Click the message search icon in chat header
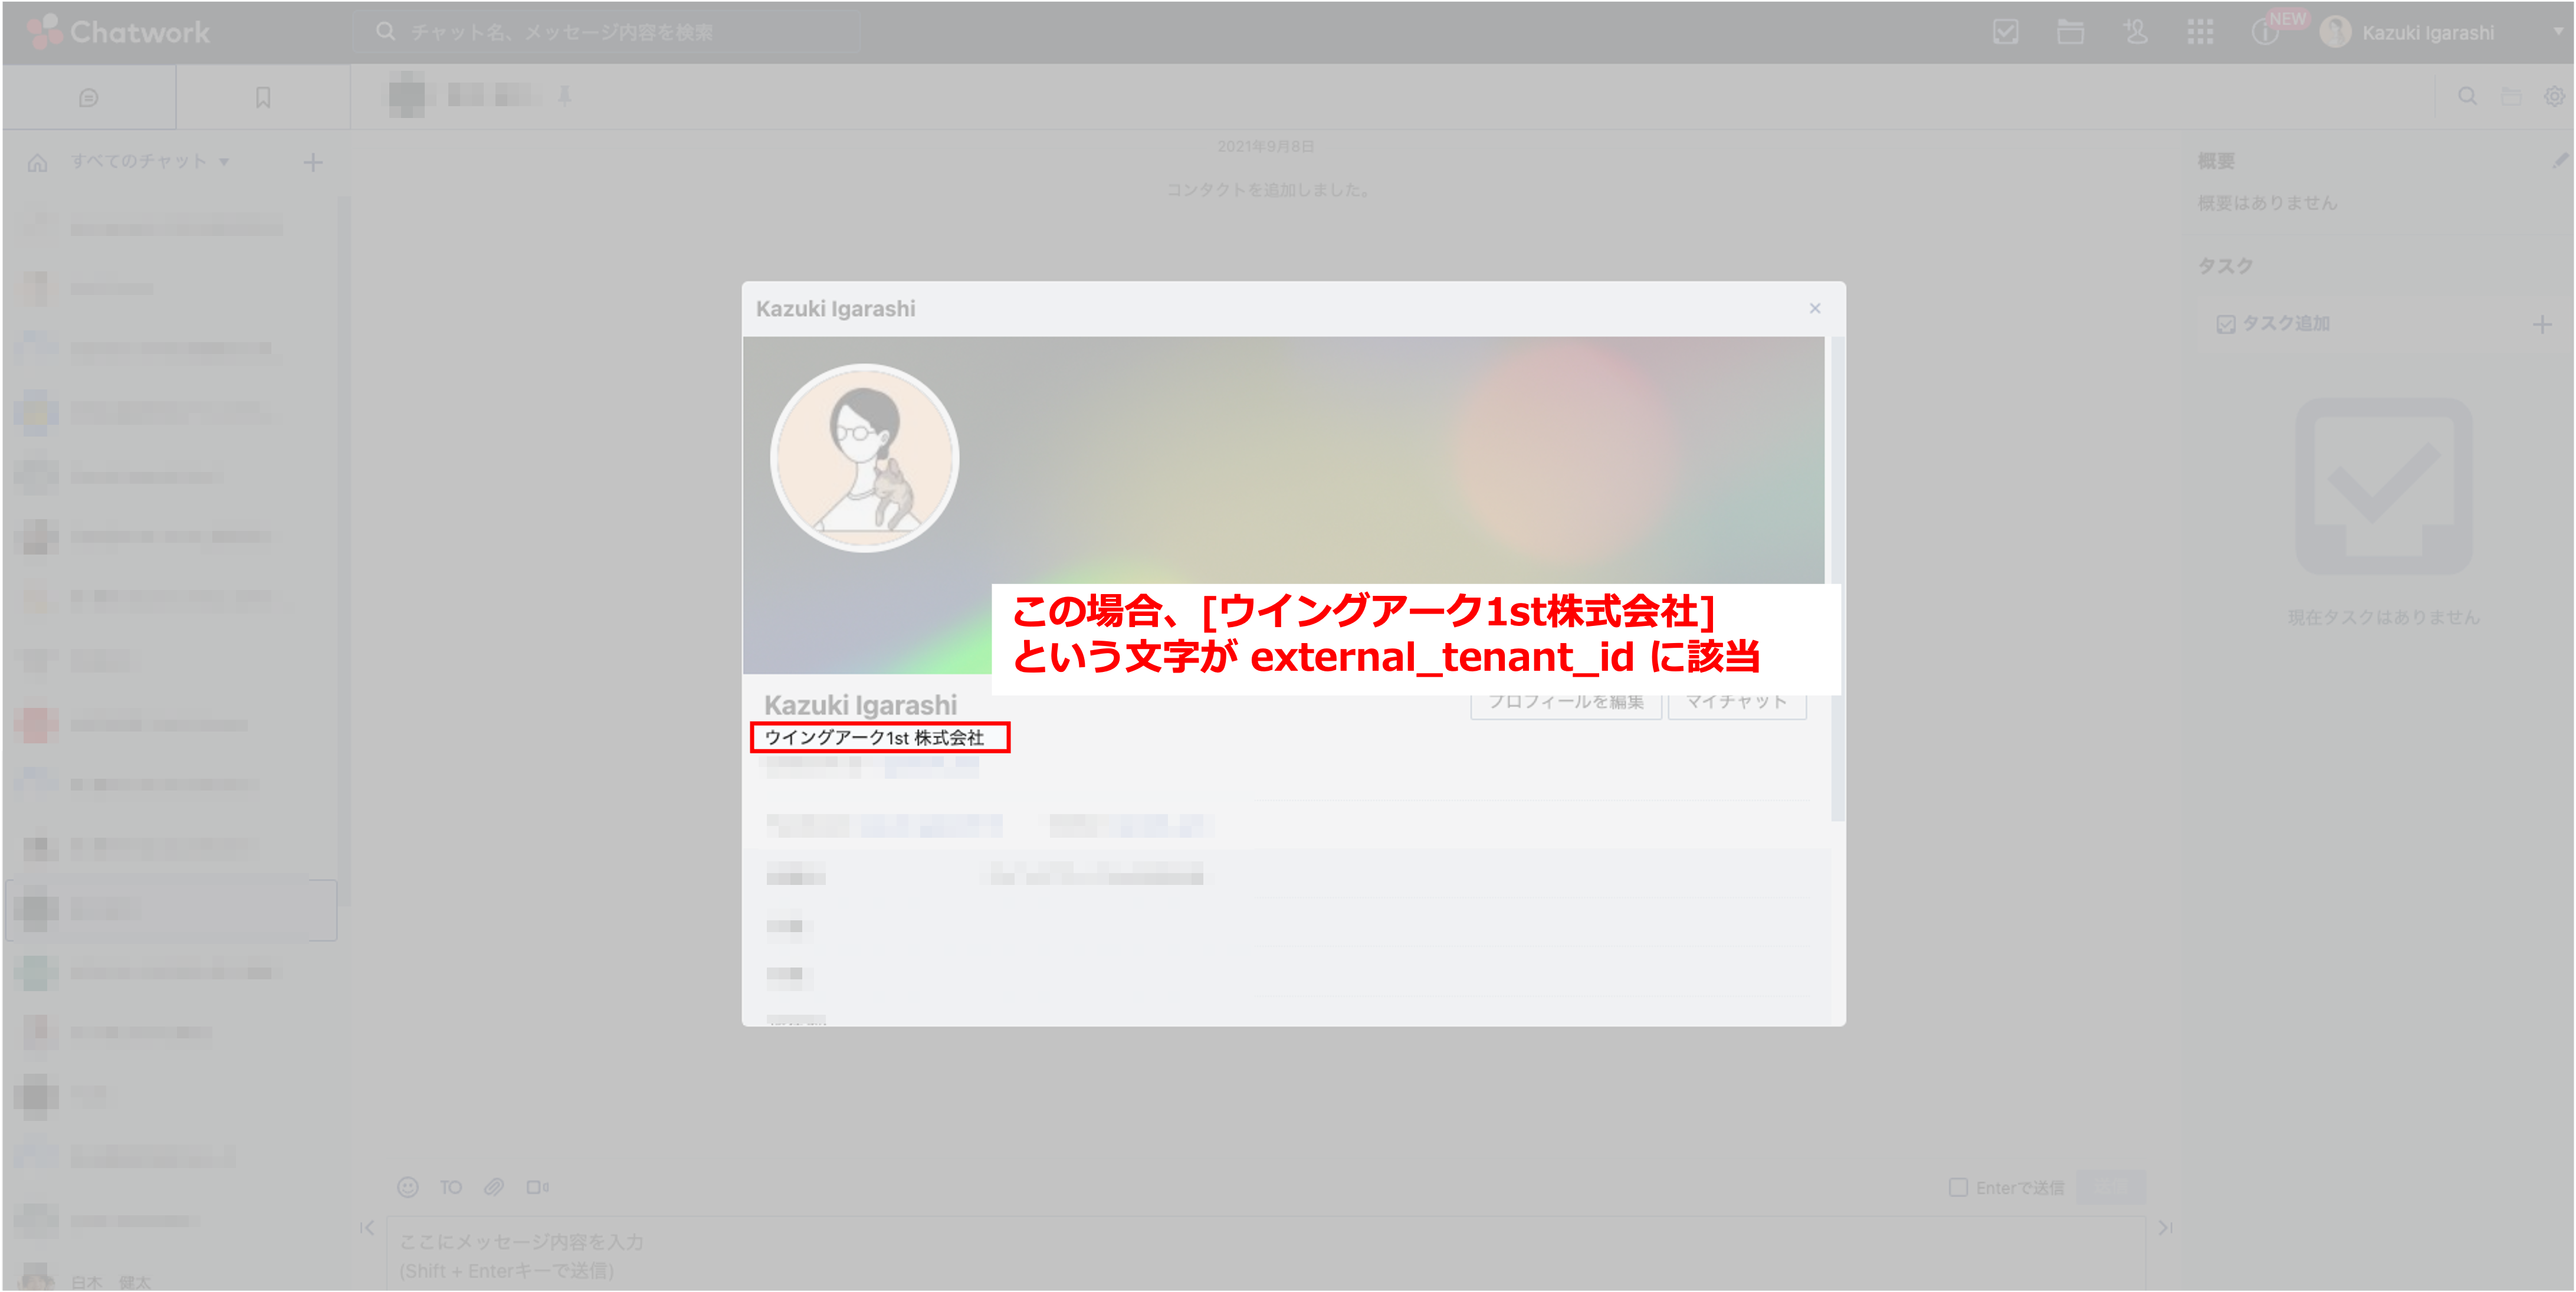This screenshot has height=1292, width=2576. 2467,96
